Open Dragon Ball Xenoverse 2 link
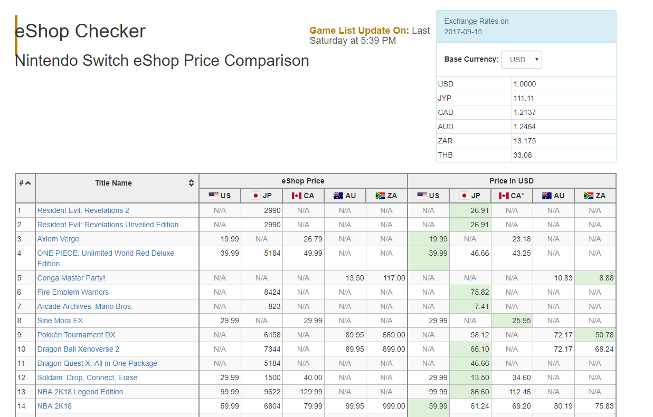 coord(78,349)
